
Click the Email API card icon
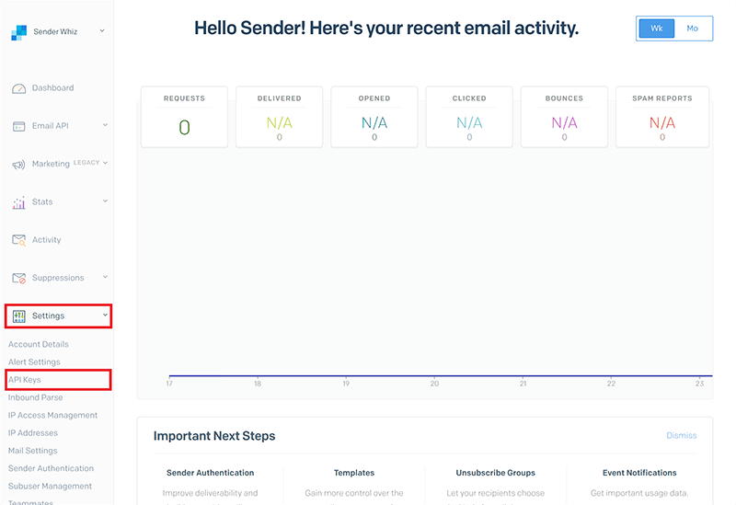(18, 126)
